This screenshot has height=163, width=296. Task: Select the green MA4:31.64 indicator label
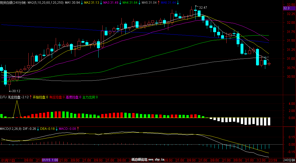(130, 3)
